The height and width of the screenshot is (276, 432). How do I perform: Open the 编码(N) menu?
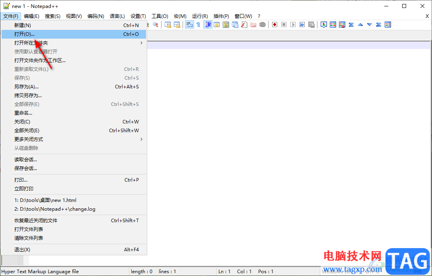tap(96, 16)
